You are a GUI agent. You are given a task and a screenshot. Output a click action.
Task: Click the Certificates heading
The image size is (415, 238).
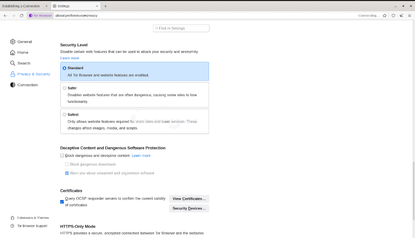(71, 191)
